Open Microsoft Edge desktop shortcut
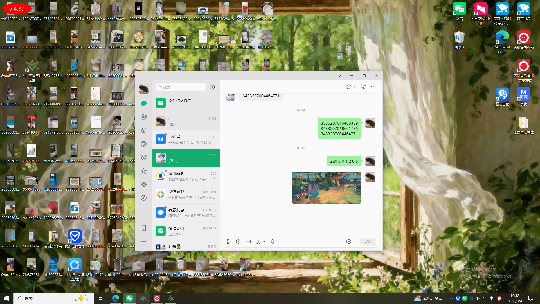This screenshot has height=304, width=540. (502, 42)
